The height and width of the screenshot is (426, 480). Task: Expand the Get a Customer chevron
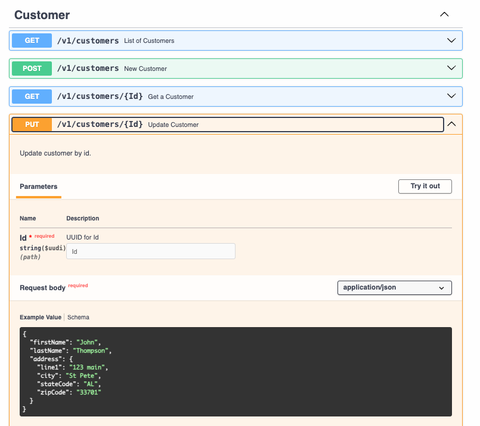click(451, 97)
